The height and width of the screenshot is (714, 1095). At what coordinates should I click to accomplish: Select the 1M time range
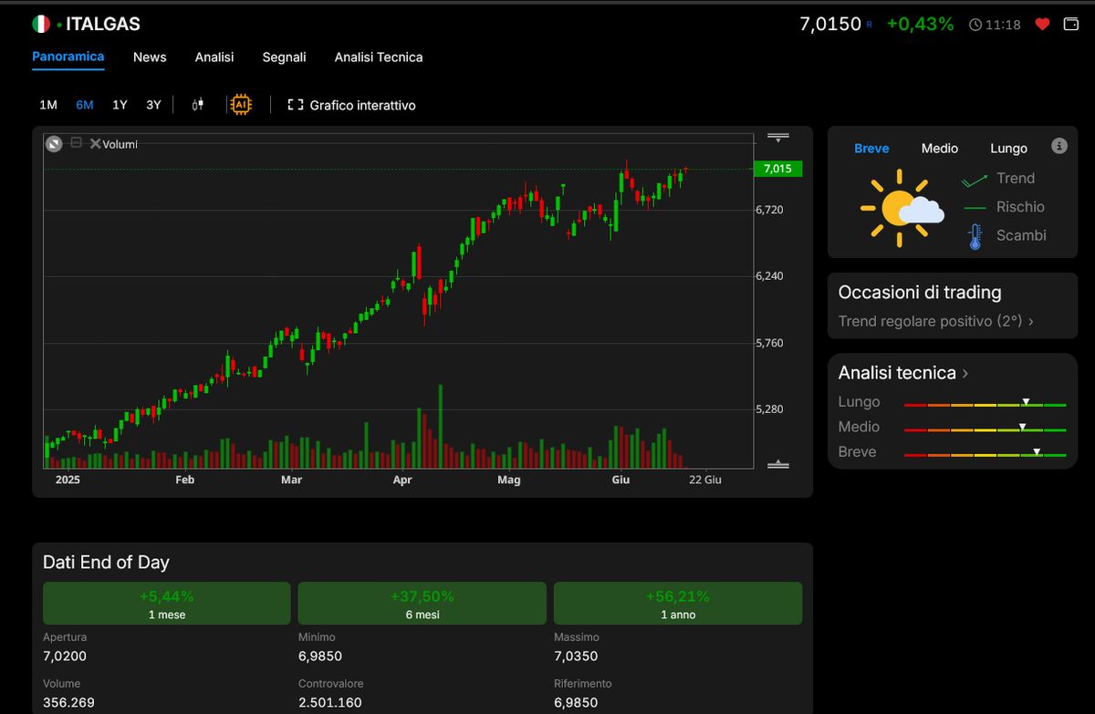point(48,105)
